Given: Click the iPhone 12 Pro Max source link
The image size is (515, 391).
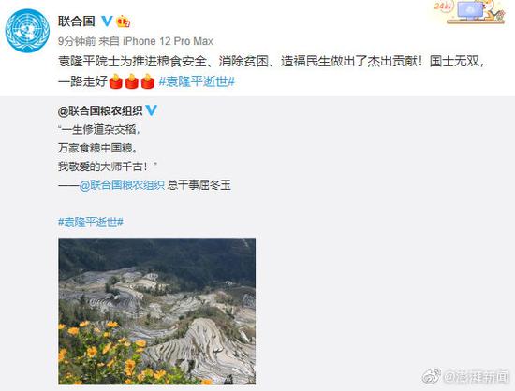Looking at the screenshot, I should coord(168,41).
